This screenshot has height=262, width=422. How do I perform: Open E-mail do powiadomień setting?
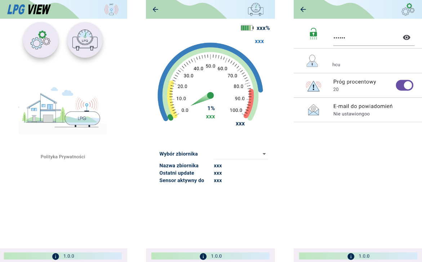coord(363,110)
